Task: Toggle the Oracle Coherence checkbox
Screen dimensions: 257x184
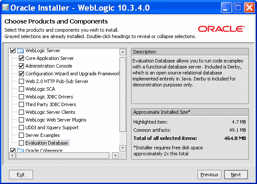Action: 13,150
